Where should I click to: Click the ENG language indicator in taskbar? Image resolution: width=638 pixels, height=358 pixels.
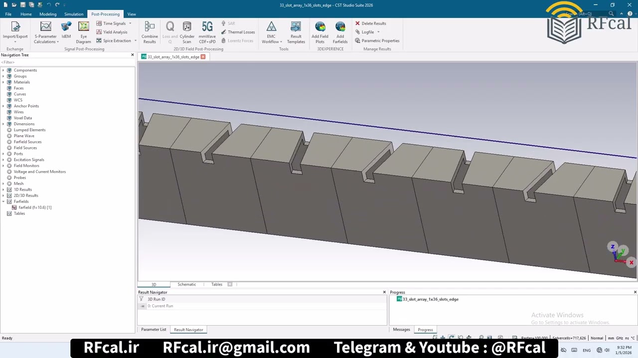click(x=587, y=350)
